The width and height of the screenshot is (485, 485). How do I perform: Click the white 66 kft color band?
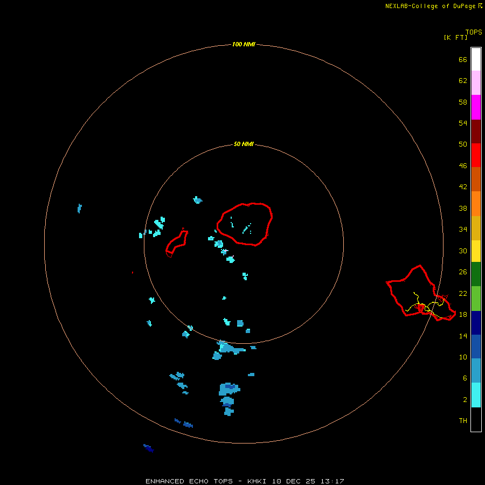coord(476,59)
